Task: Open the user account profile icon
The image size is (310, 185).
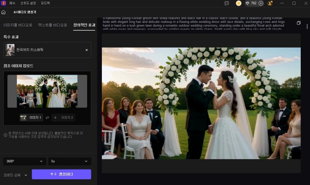Action: (x=270, y=3)
